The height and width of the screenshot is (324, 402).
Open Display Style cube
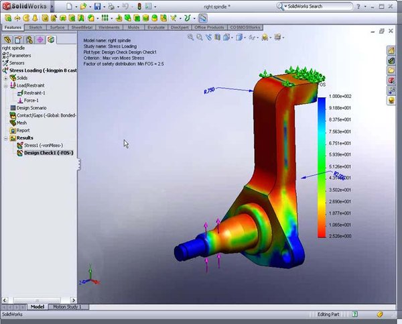239,38
